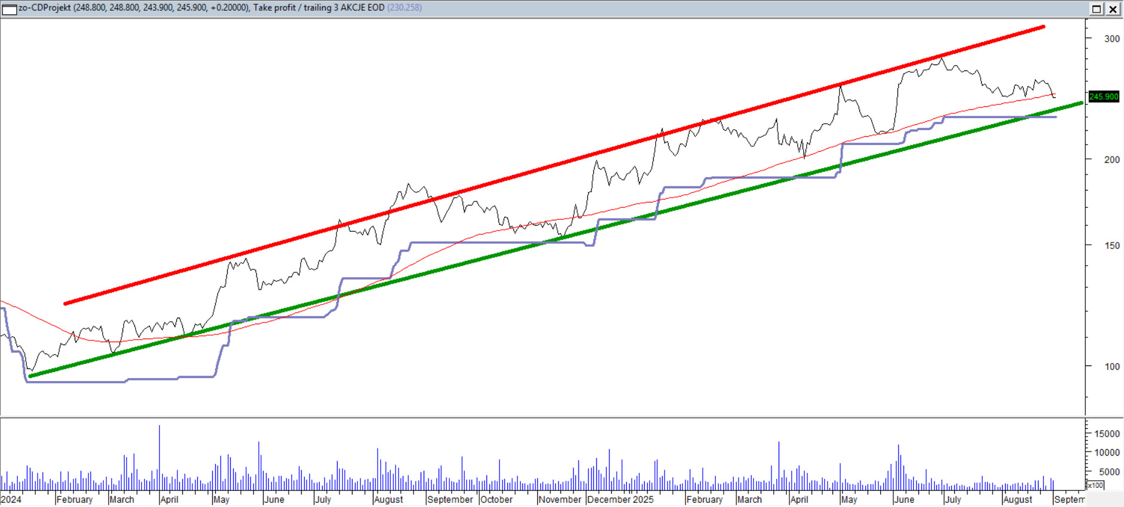Click the zo-CDProjekt symbol name in title
Viewport: 1124px width, 507px height.
click(x=45, y=8)
